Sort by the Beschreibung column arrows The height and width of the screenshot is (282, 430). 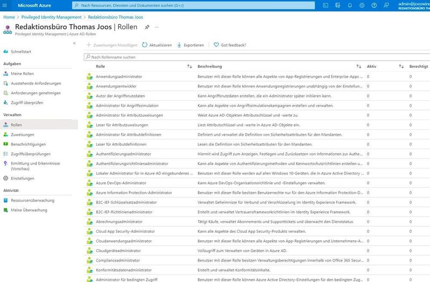click(x=359, y=66)
